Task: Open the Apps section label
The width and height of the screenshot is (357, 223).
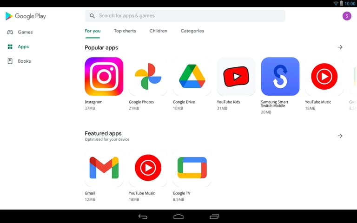Action: click(23, 46)
